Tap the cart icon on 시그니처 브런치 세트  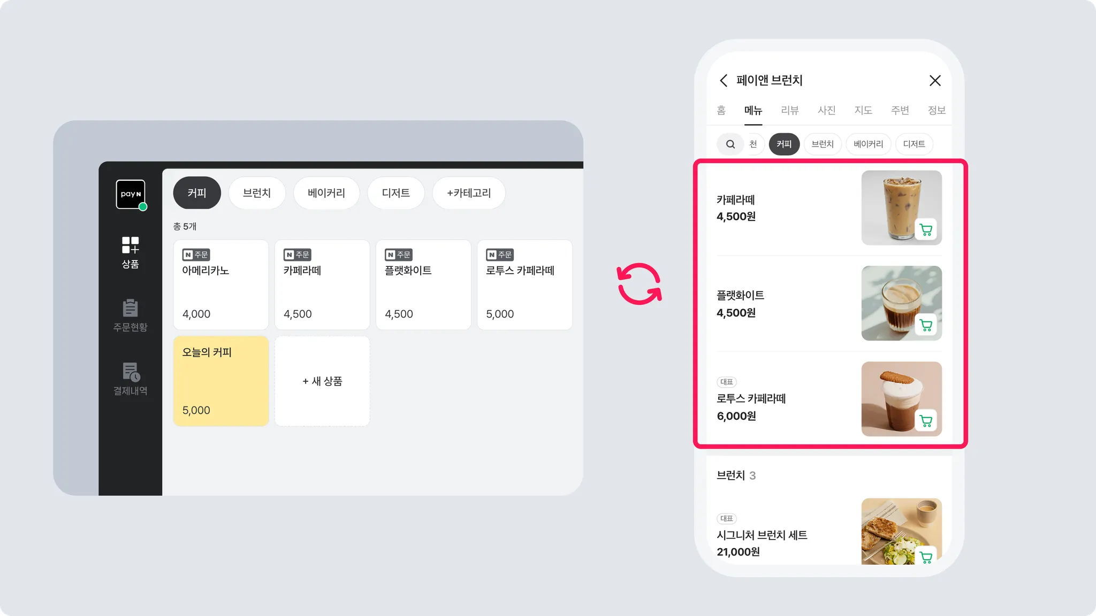coord(925,557)
